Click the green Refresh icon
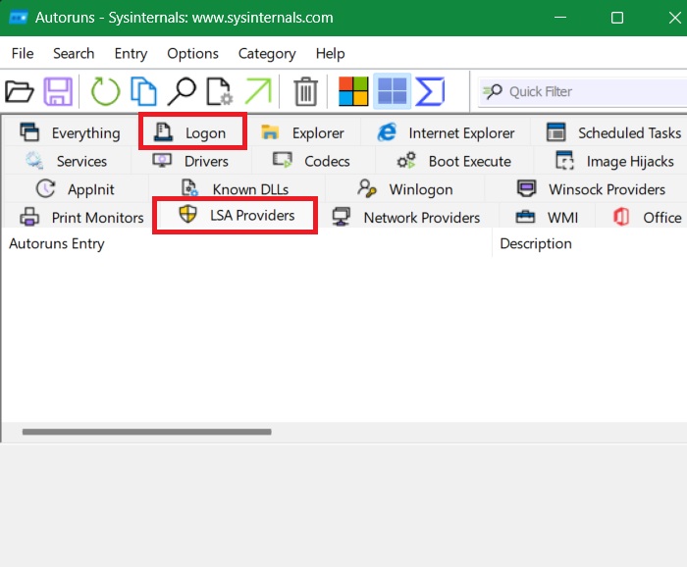 click(105, 91)
